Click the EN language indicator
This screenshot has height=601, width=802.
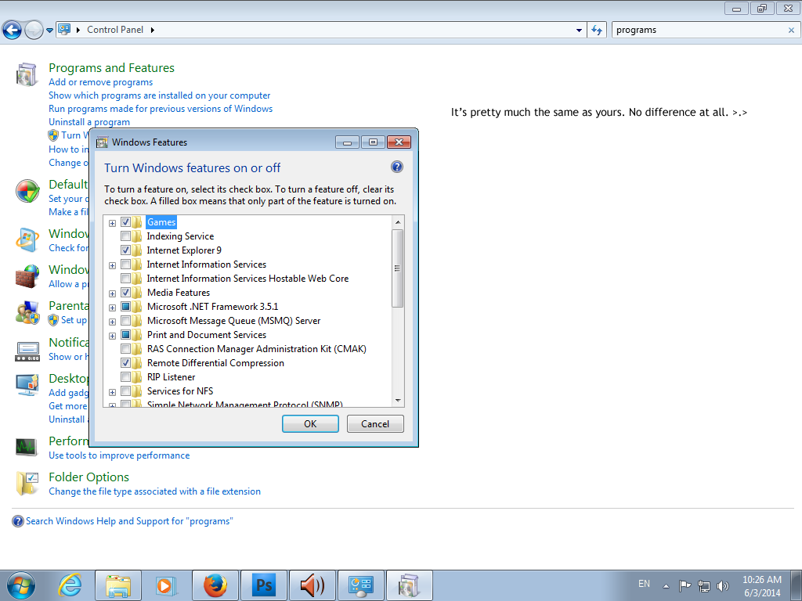644,584
